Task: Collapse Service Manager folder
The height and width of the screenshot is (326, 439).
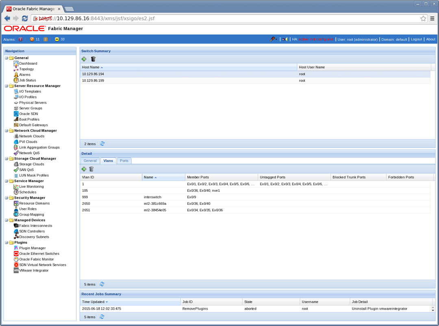Action: (x=7, y=181)
